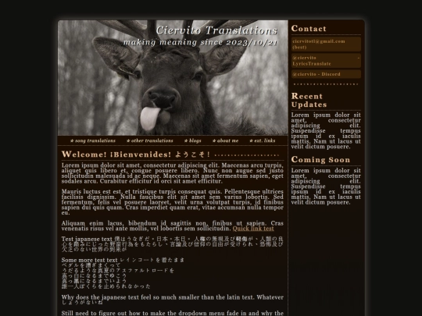The height and width of the screenshot is (316, 422).
Task: Click the @ciervito - Discord contact box
Action: tap(326, 74)
